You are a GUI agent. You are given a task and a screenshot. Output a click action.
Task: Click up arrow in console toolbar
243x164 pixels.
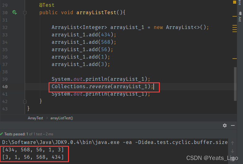click(232, 143)
